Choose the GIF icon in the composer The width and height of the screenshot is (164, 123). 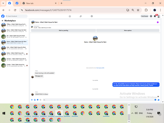pyautogui.click(x=40, y=100)
